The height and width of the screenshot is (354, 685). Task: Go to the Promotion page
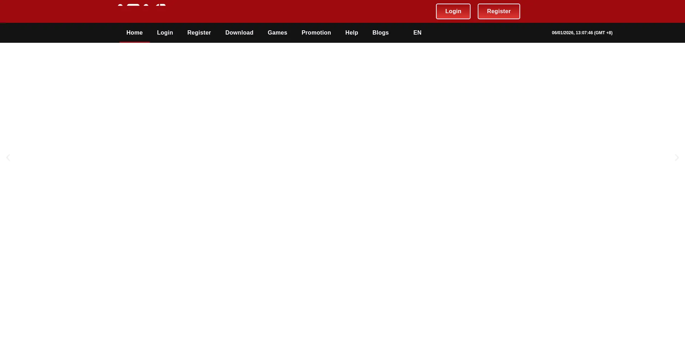point(316,33)
